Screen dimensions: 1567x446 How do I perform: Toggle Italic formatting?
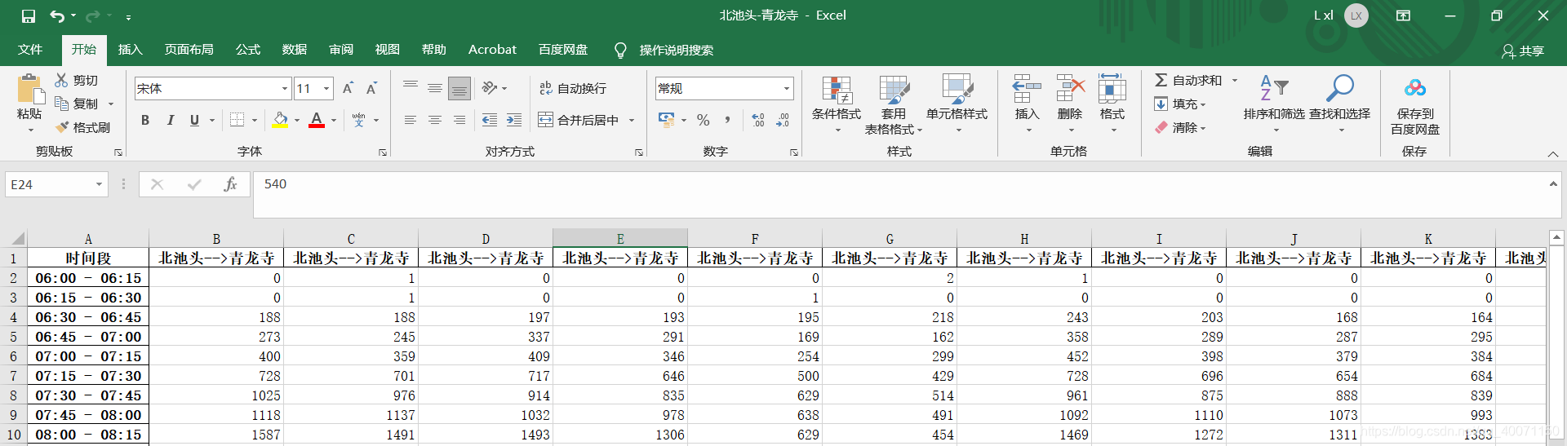[x=170, y=120]
